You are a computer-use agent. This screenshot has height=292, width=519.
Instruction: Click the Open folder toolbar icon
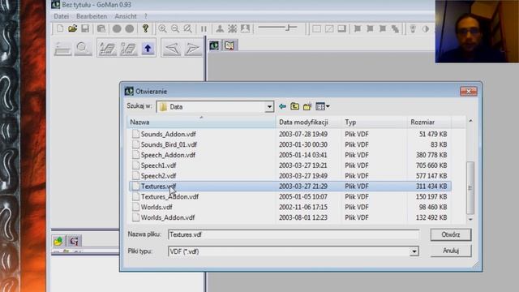72,29
